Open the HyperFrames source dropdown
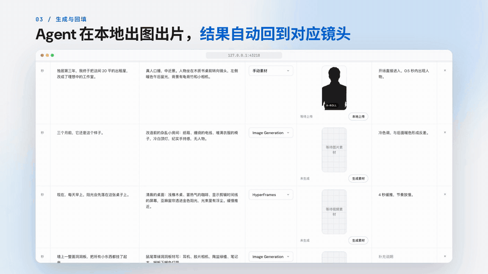 coord(271,195)
